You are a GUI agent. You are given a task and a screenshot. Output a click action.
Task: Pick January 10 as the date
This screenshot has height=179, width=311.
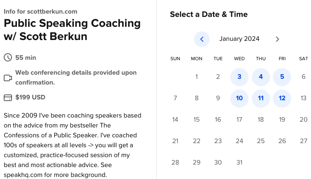[x=239, y=98]
